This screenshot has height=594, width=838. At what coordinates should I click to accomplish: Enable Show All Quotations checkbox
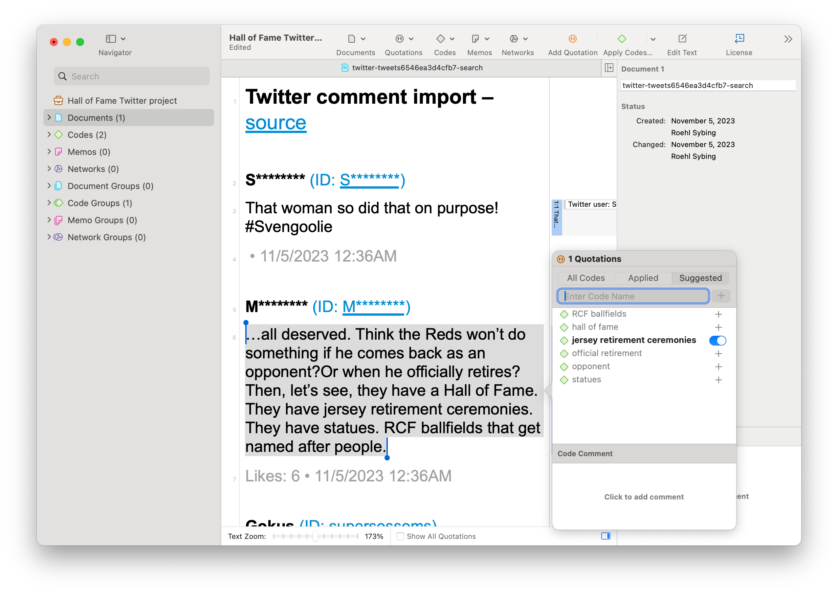coord(400,536)
